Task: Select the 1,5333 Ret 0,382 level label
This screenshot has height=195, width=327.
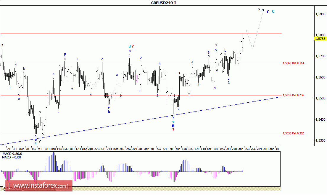Action: [x=293, y=133]
